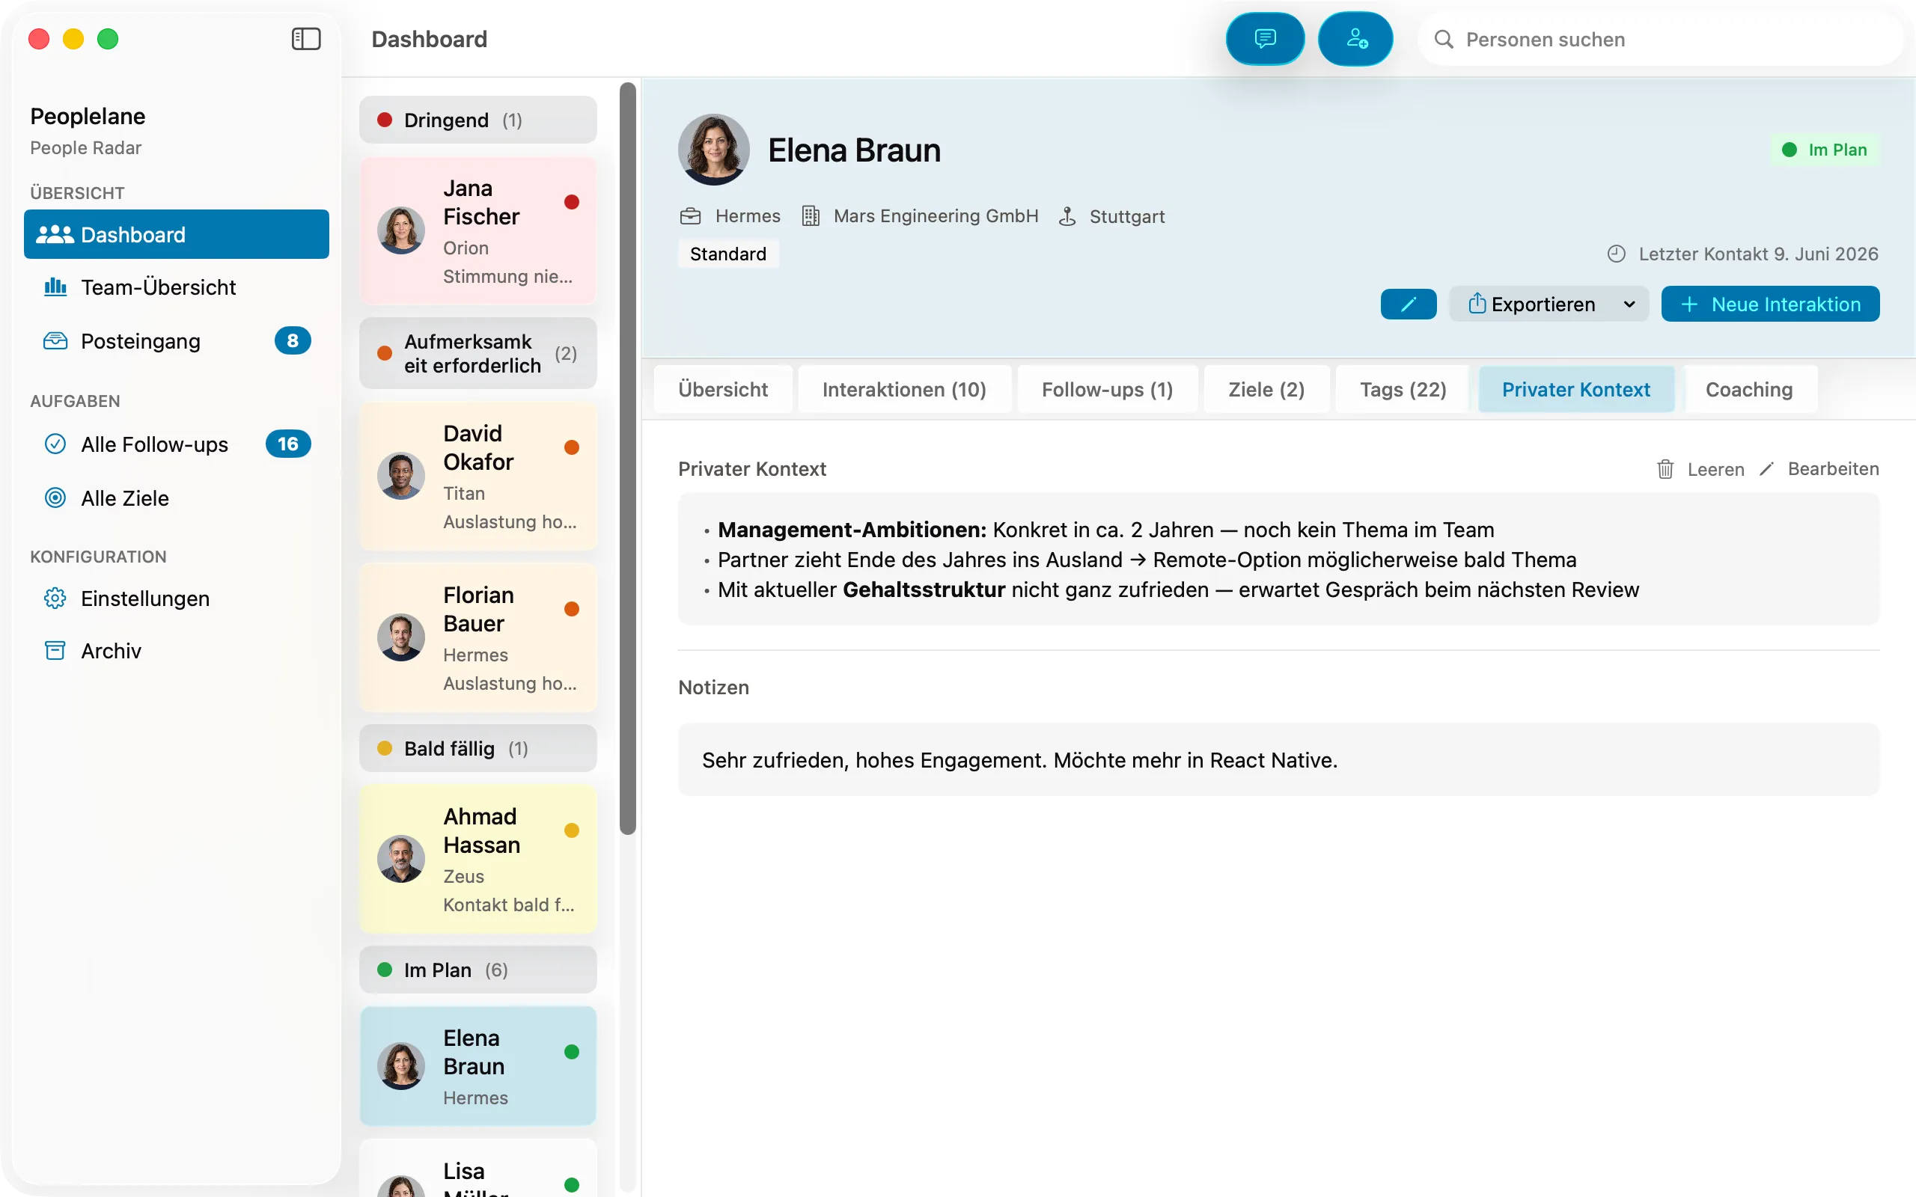Click the clock icon by Letzter Kontakt

(x=1616, y=254)
